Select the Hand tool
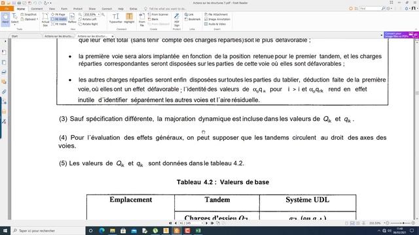419x235 pixels. 5,19
